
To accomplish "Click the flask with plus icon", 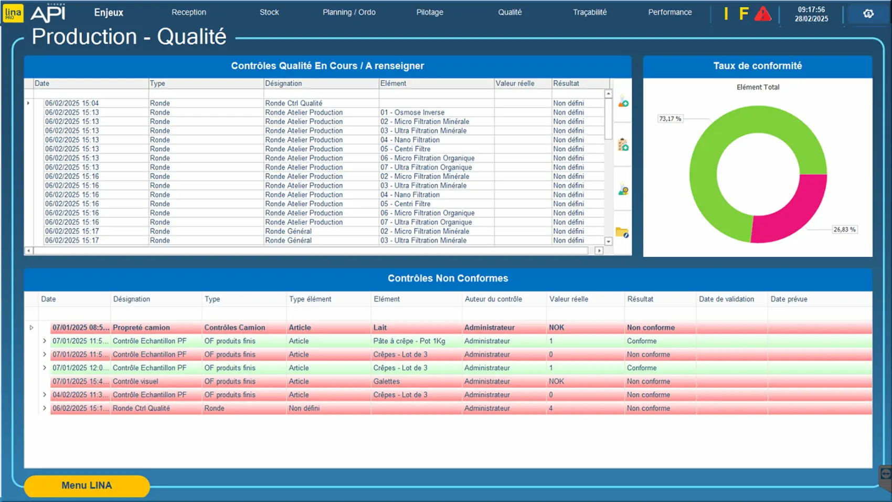I will click(x=623, y=102).
